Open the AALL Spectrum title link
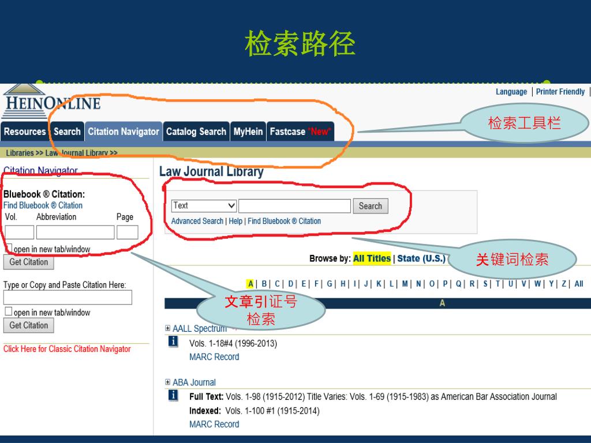The height and width of the screenshot is (443, 591). pos(200,328)
